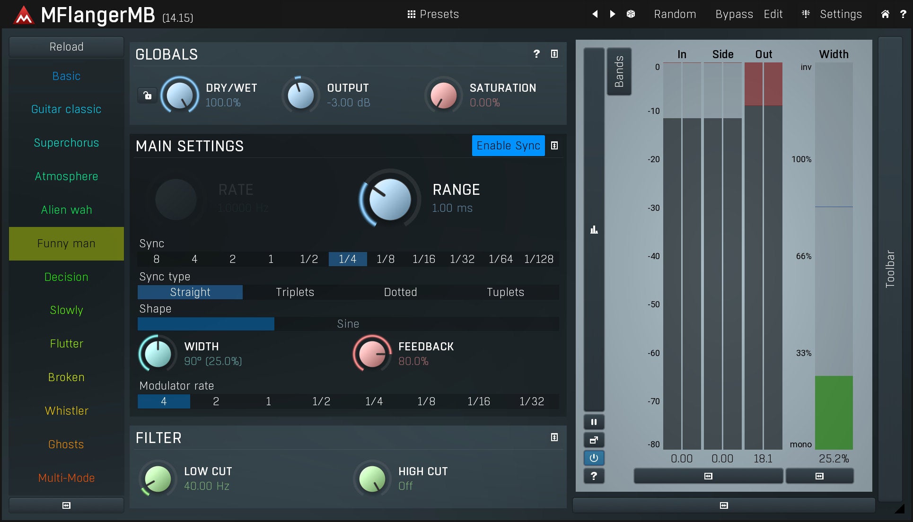Click the random dice preset icon
The image size is (913, 522).
pos(631,14)
